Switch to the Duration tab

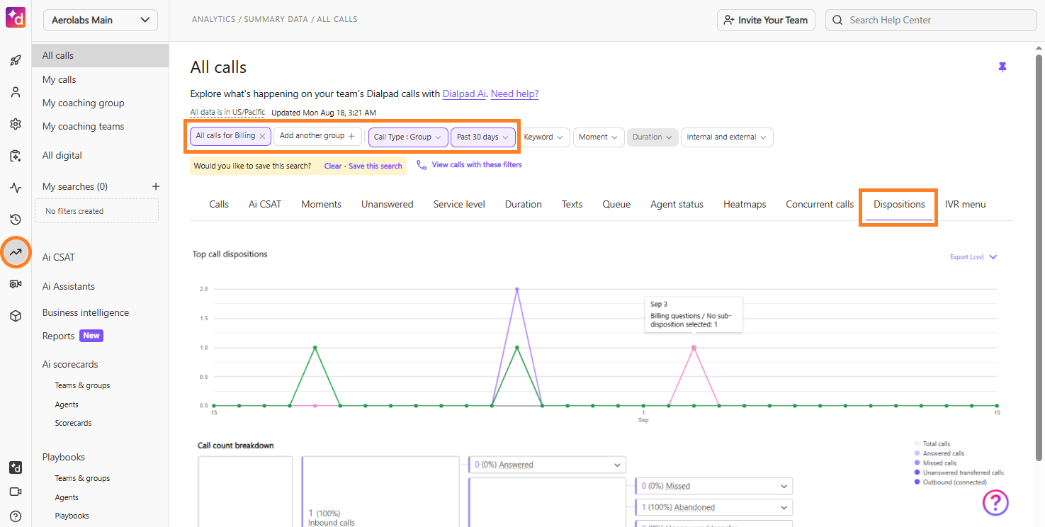point(523,204)
